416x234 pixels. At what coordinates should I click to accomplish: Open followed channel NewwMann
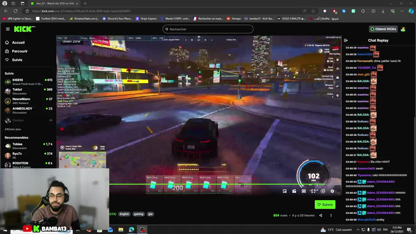point(28,101)
